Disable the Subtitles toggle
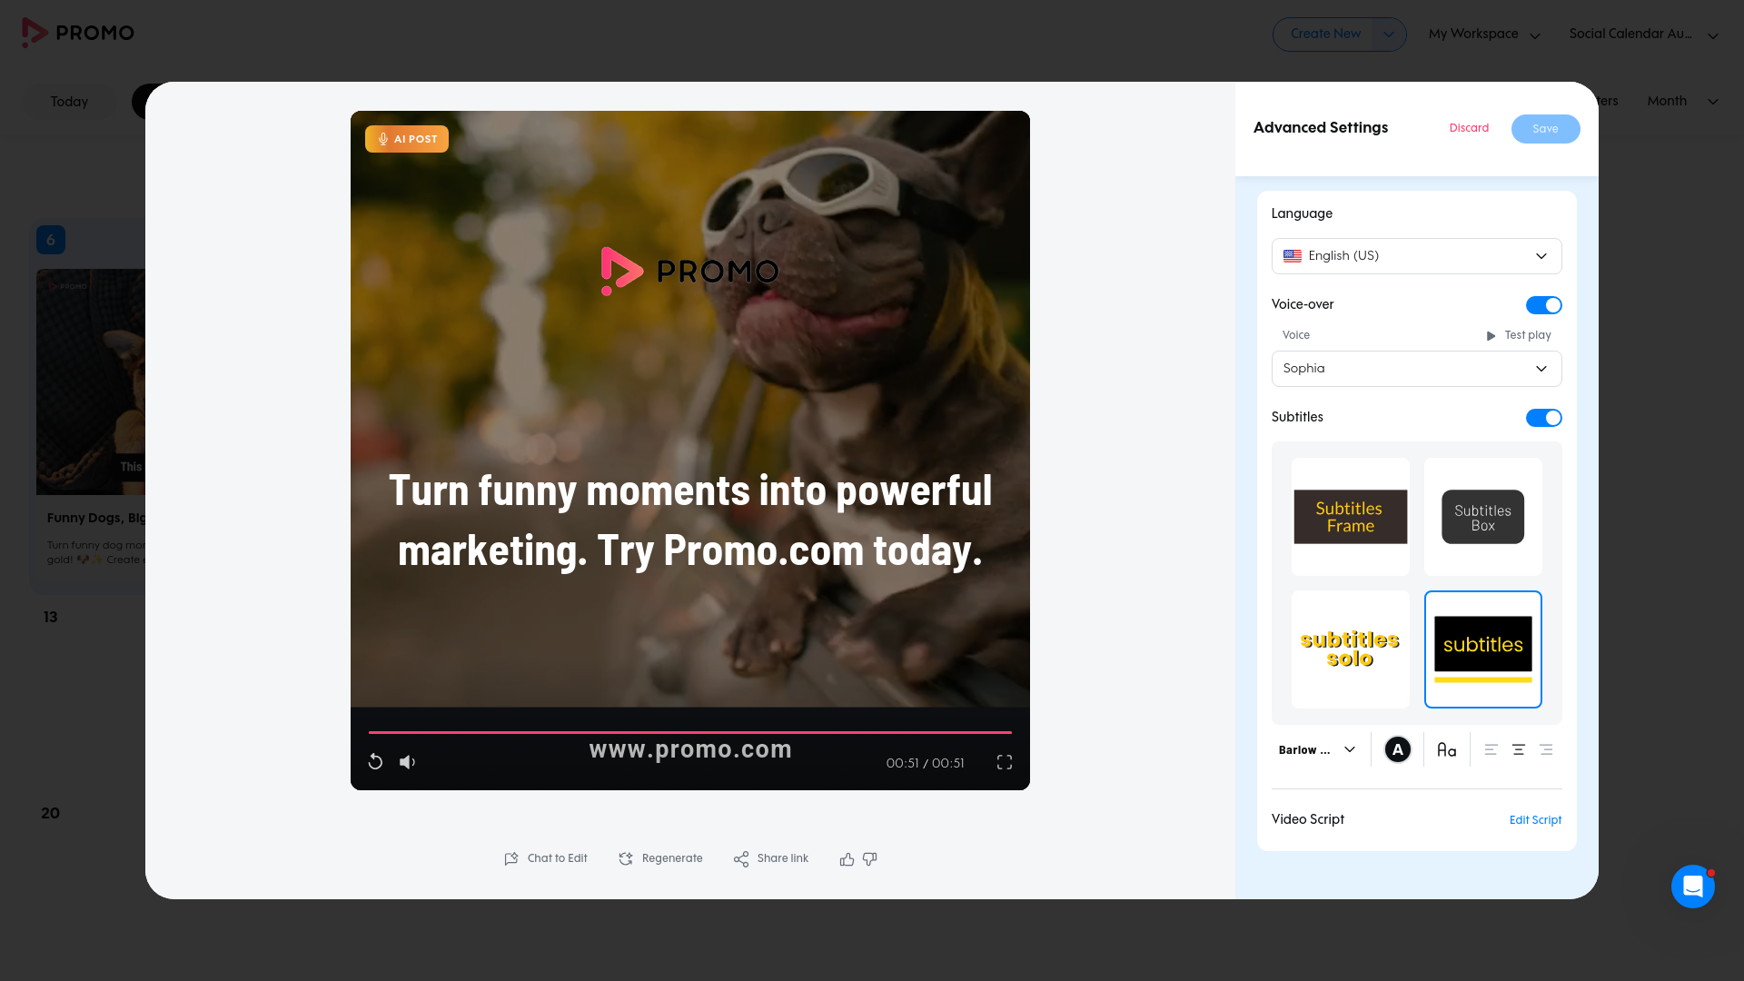Viewport: 1744px width, 981px height. pos(1543,418)
